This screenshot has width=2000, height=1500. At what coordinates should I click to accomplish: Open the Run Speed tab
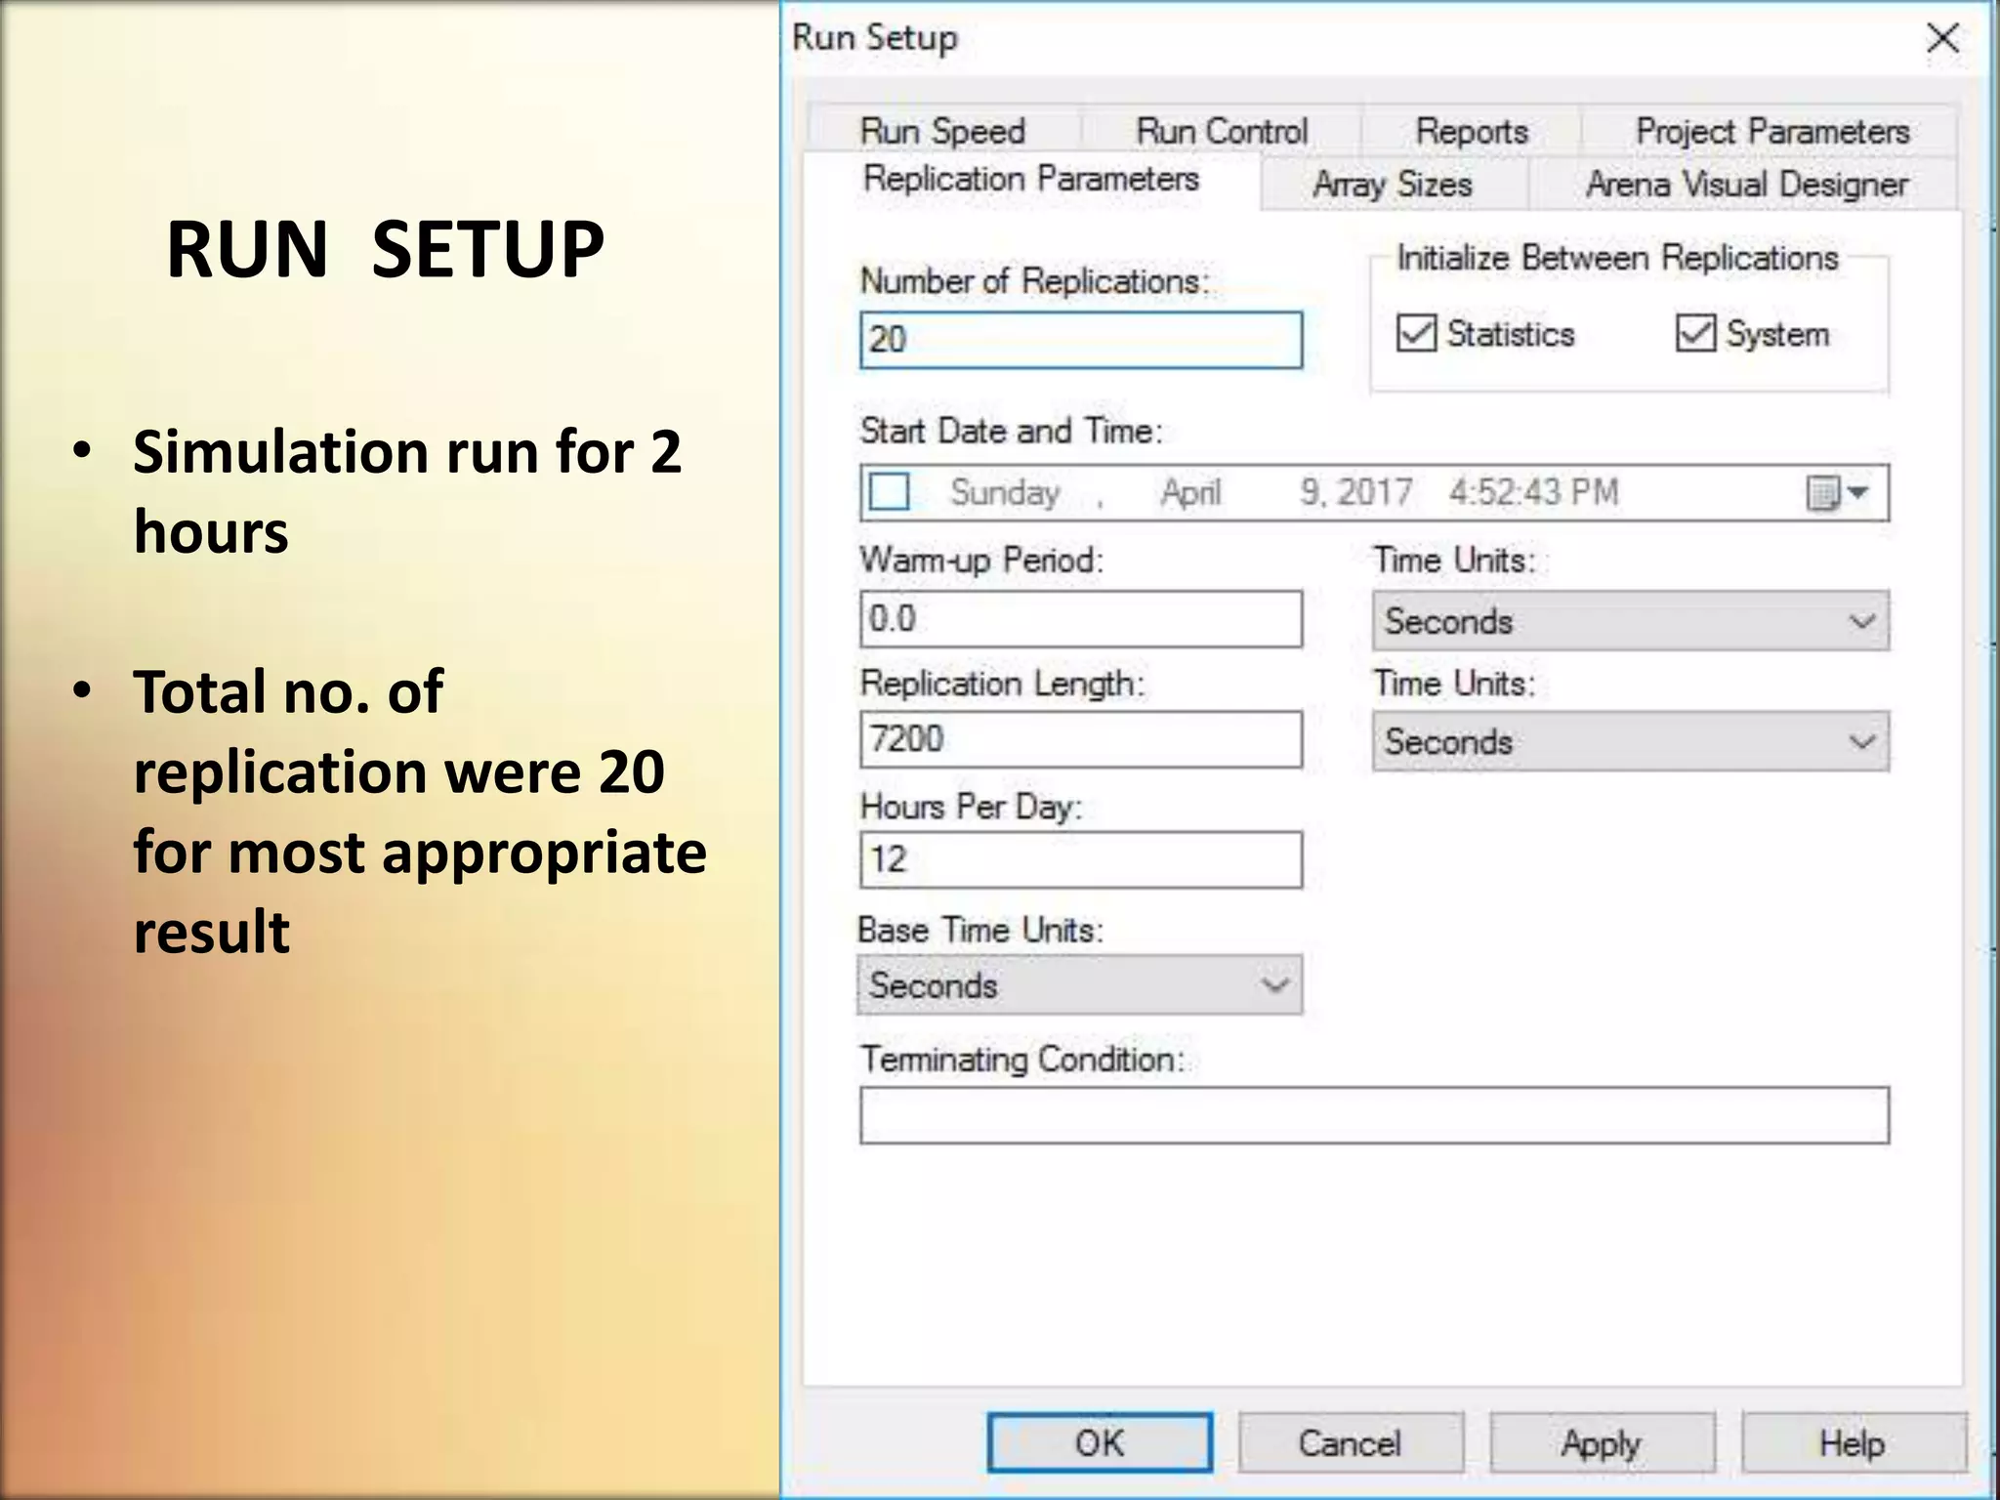943,131
